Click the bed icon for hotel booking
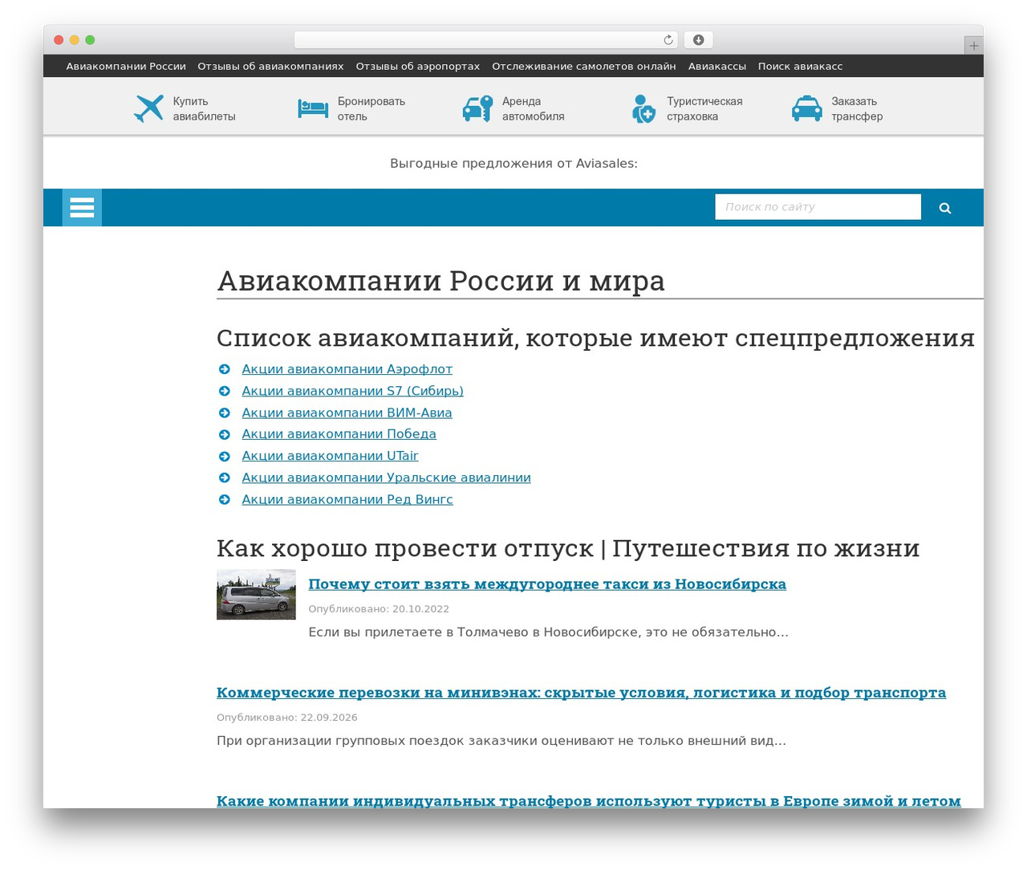This screenshot has width=1027, height=870. 313,108
